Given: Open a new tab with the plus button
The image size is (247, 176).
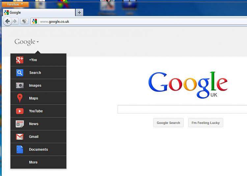Looking at the screenshot, I should coord(79,13).
